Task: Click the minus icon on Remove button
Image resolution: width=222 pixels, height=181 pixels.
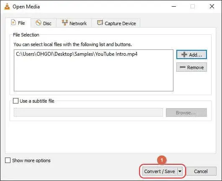Action: point(183,67)
